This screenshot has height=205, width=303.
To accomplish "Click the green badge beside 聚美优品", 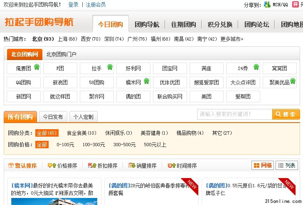I will (x=293, y=81).
